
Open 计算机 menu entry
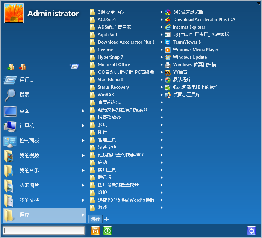[x=44, y=126]
